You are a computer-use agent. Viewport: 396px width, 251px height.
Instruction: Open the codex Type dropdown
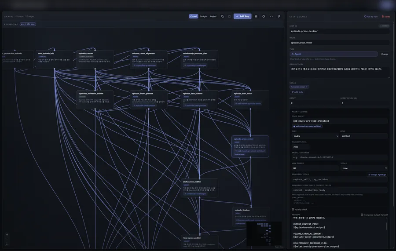coord(315,136)
